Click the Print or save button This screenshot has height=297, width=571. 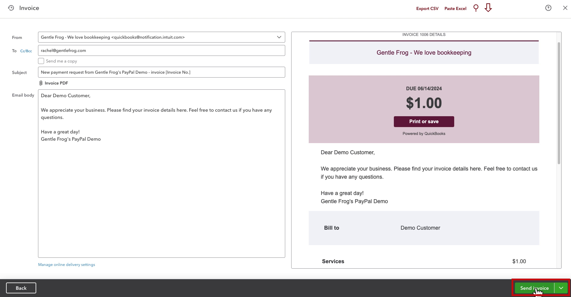point(424,122)
